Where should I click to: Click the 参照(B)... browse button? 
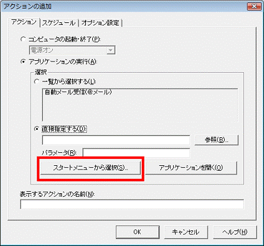pos(216,140)
